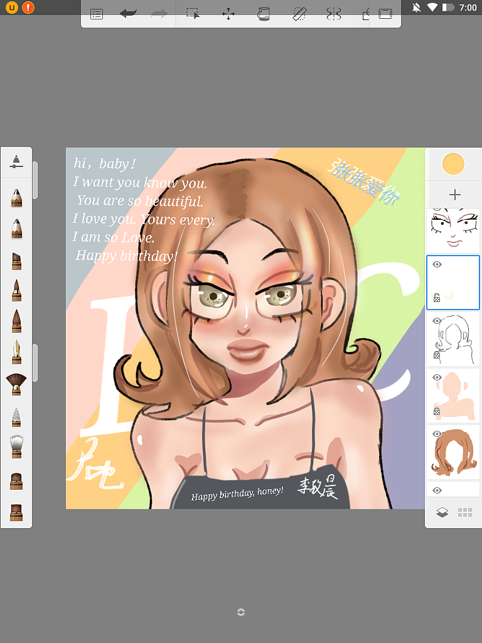The width and height of the screenshot is (482, 643).
Task: Select the short flat brown brush
Action: 16,482
